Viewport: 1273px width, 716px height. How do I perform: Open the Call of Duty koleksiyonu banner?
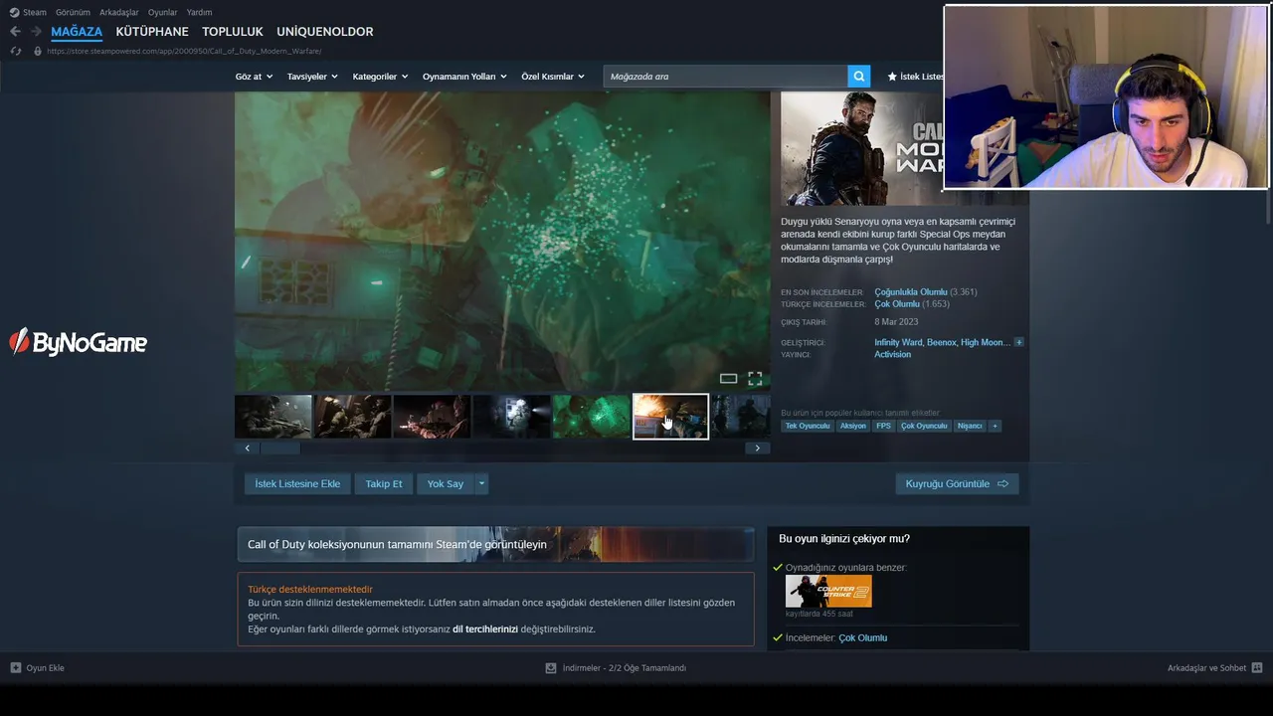point(495,544)
